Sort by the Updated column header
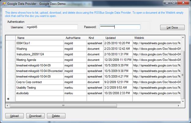Image resolution: width=191 pixels, height=123 pixels. (118, 38)
